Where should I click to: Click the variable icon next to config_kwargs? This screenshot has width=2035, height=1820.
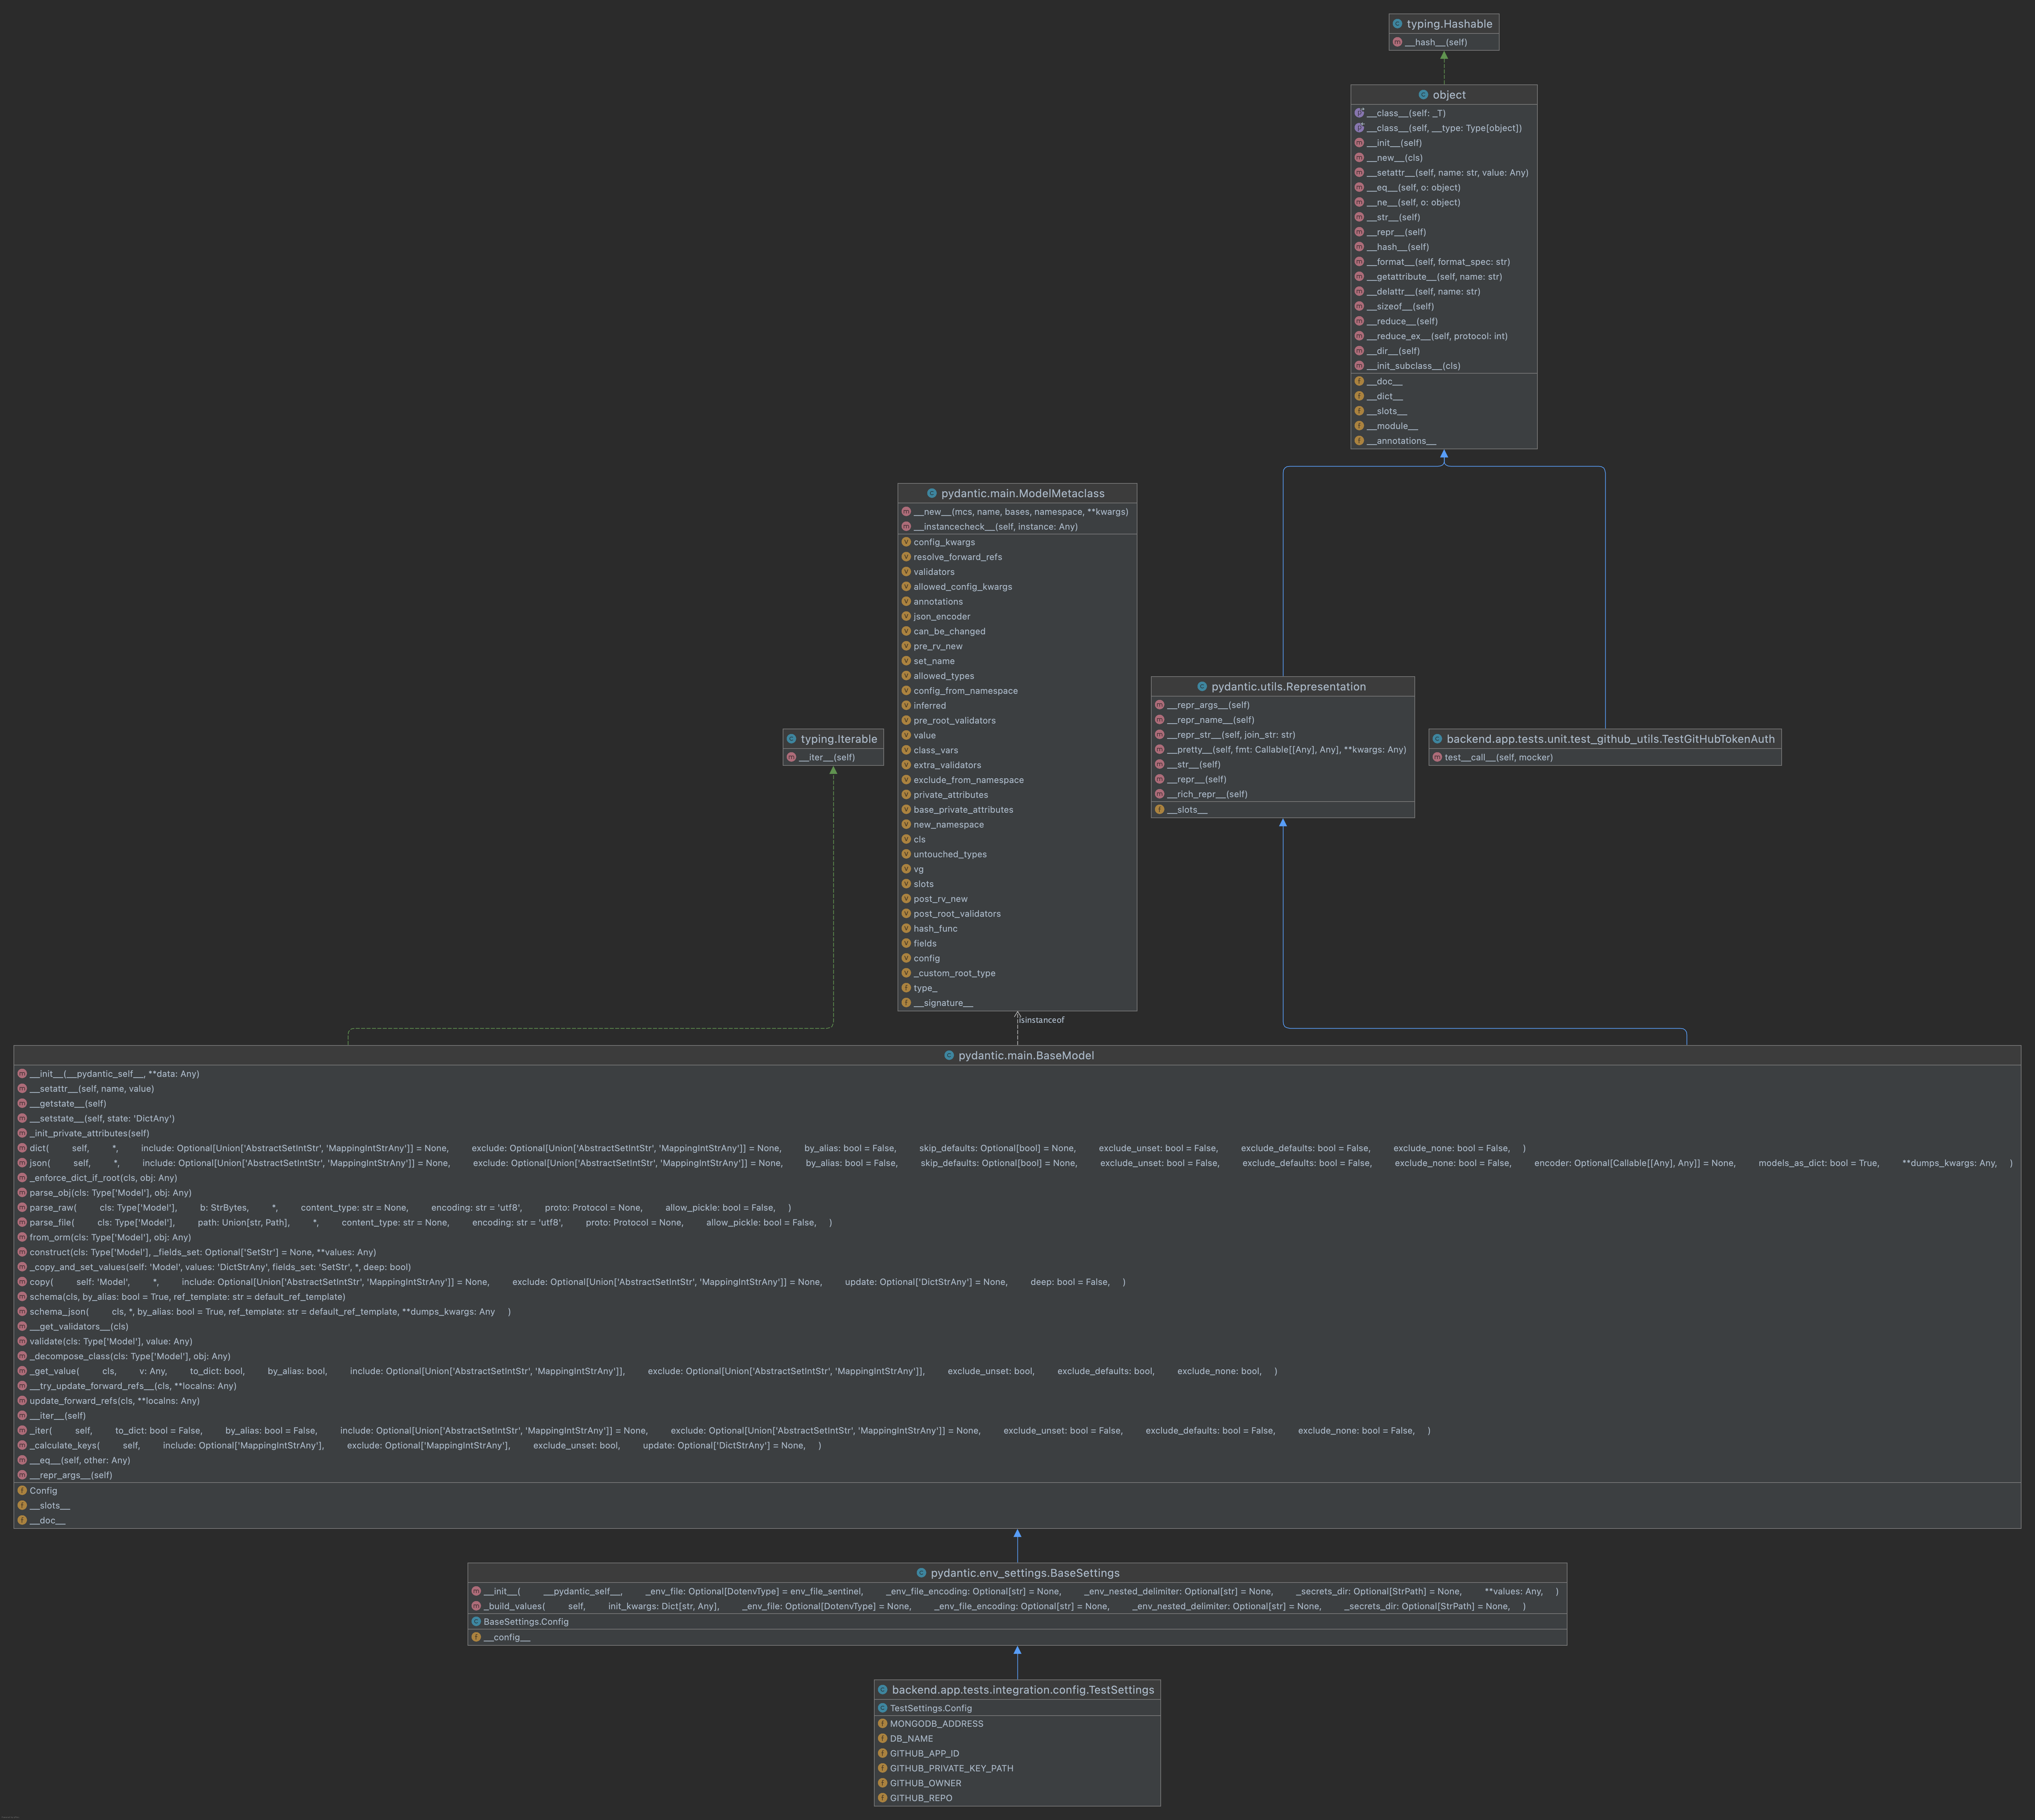point(906,542)
